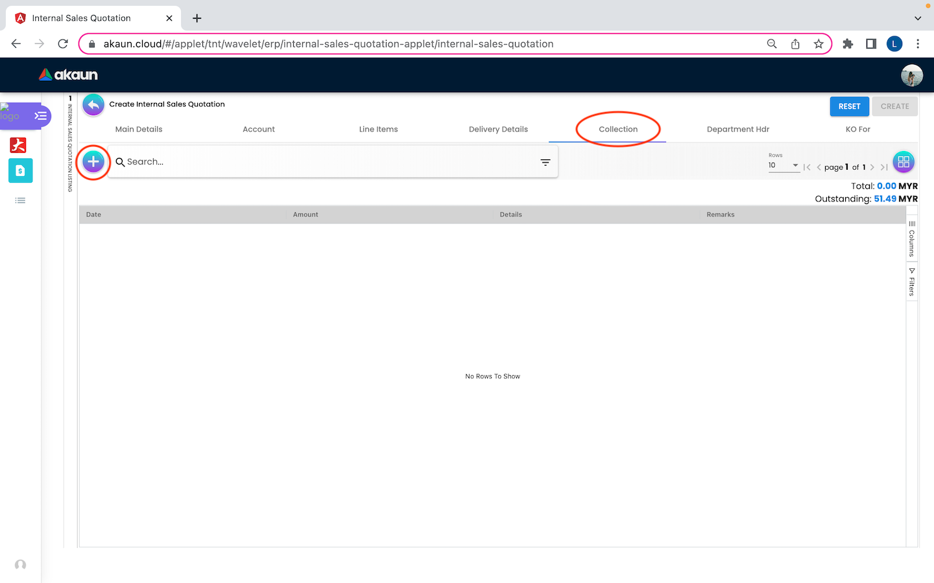This screenshot has height=583, width=934.
Task: Open the browser extensions puzzle icon
Action: 848,43
